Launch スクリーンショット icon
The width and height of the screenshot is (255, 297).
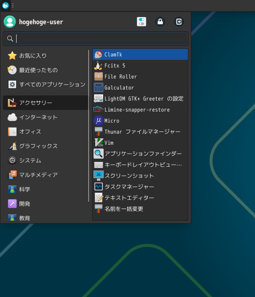pos(99,176)
